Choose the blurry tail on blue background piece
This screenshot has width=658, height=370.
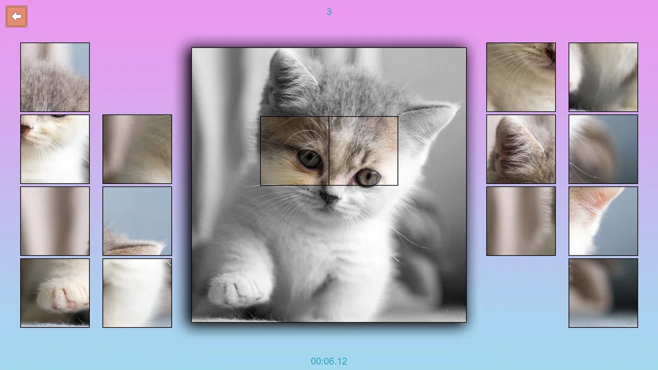(x=604, y=149)
